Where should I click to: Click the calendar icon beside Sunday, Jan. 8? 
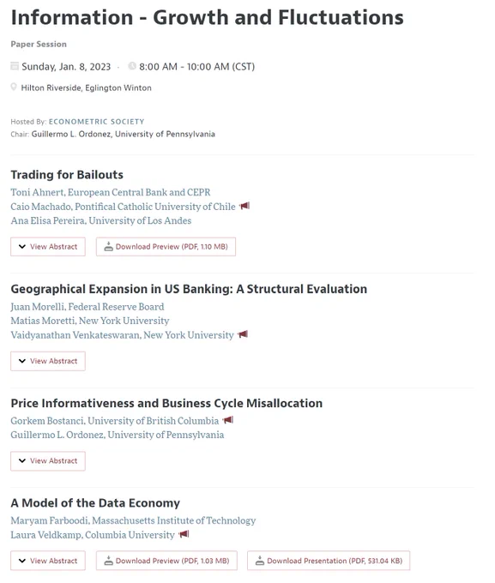point(15,66)
